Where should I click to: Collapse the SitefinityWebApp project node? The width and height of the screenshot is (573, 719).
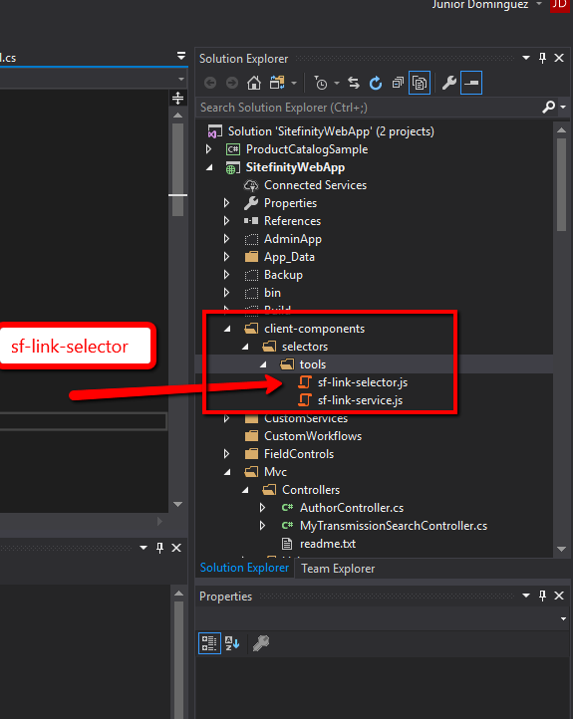[209, 167]
